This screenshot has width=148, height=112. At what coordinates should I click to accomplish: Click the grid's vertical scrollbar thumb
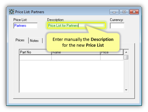pos(126,57)
